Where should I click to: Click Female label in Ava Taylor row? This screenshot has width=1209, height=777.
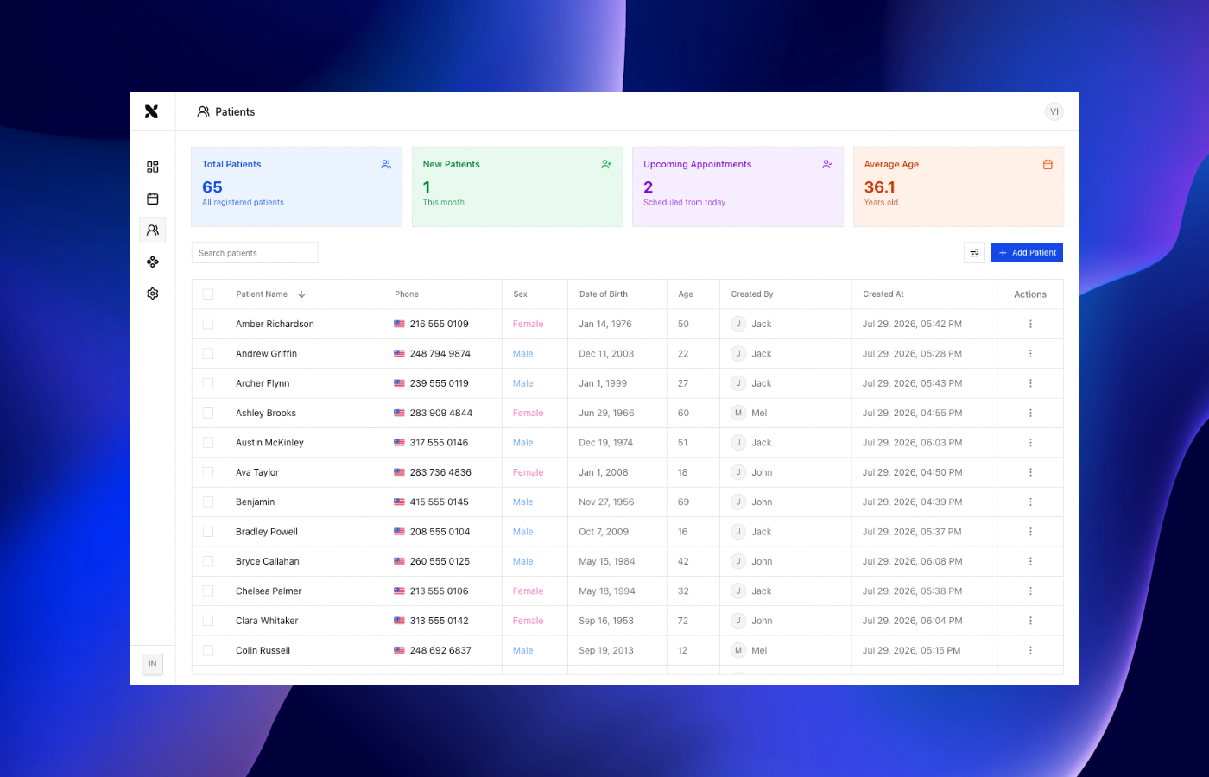[x=528, y=472]
